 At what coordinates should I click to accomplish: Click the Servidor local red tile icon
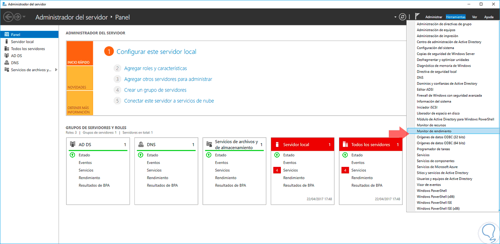(x=277, y=144)
